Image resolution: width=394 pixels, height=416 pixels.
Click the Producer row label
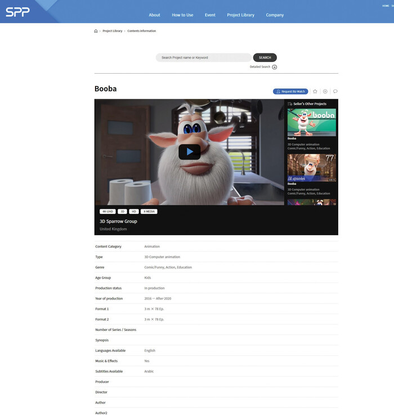pyautogui.click(x=102, y=382)
